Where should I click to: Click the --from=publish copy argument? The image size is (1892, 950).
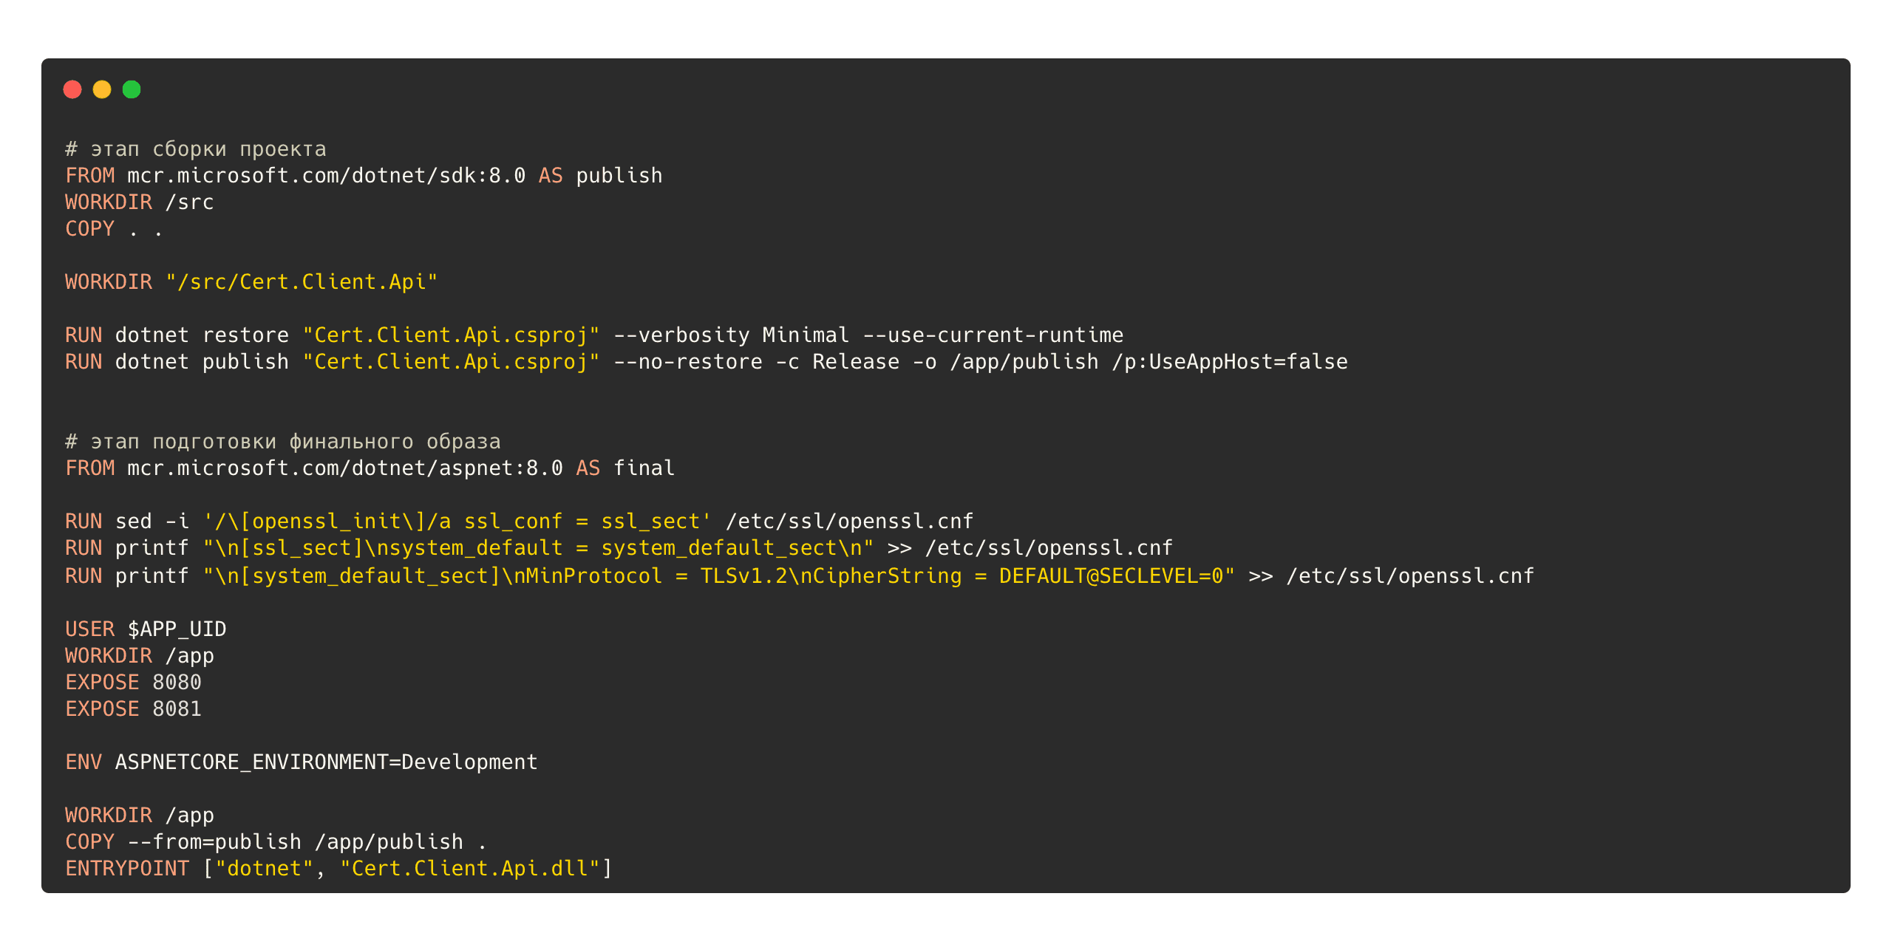(214, 842)
